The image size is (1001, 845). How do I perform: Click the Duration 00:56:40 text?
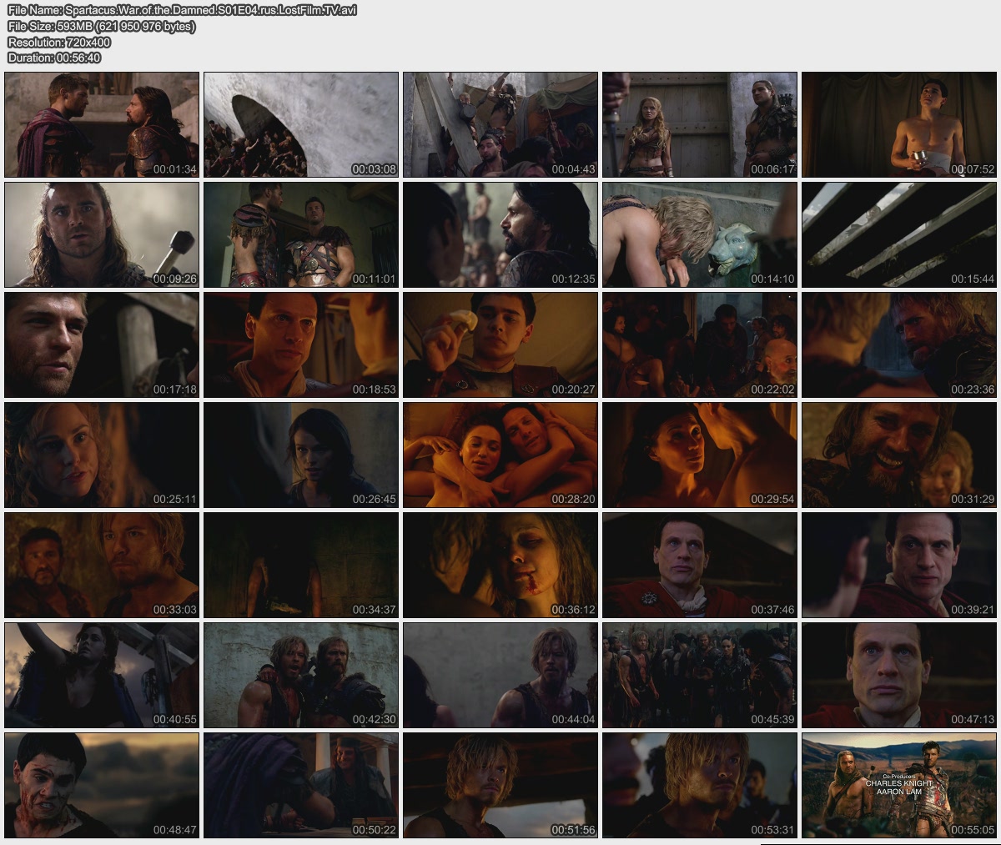coord(54,58)
